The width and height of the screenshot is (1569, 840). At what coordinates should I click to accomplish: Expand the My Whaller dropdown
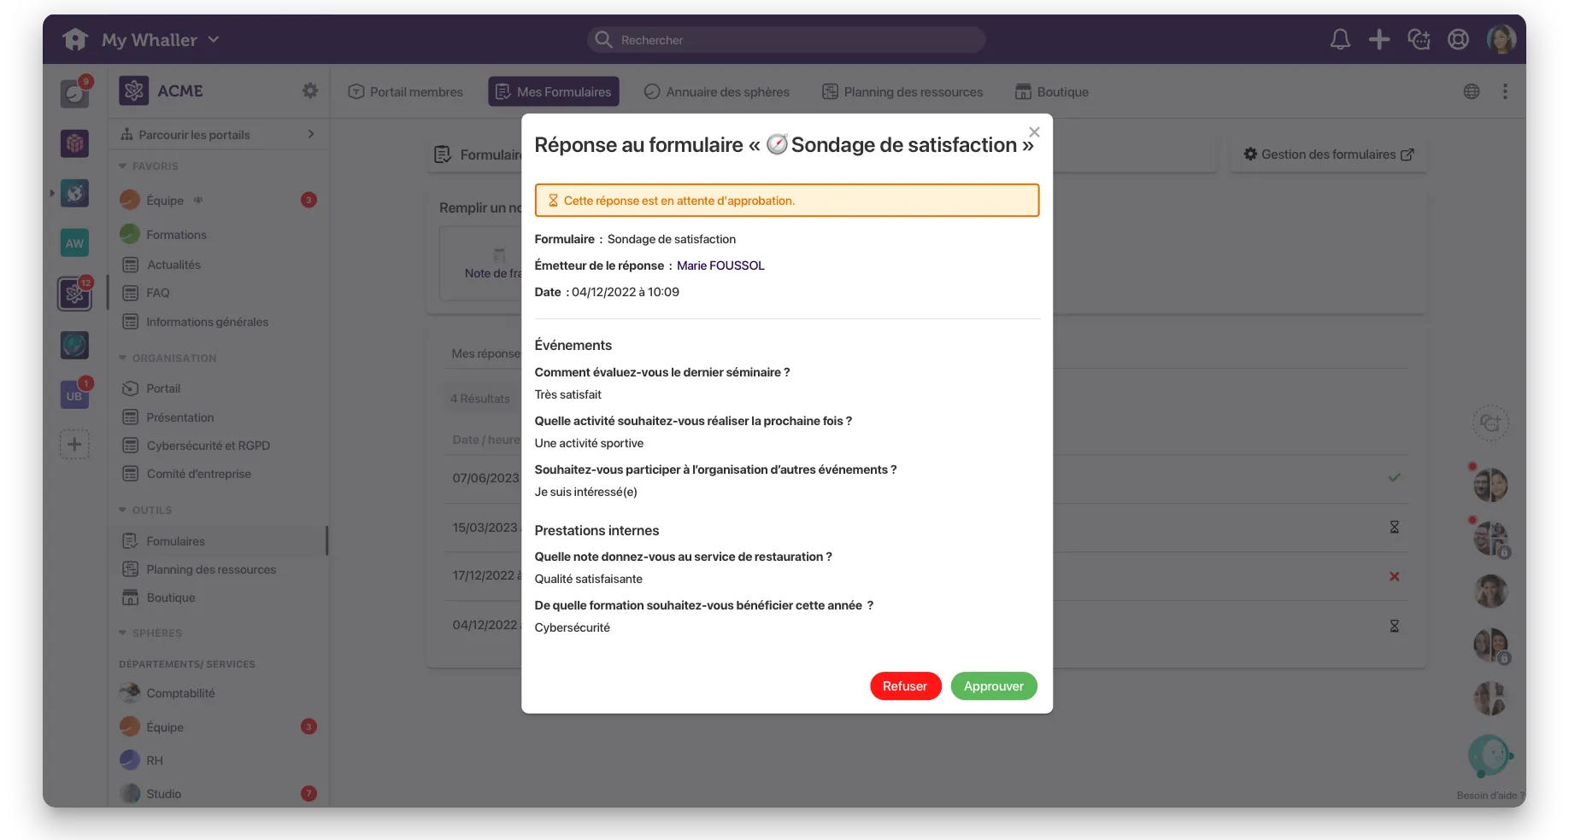coord(214,39)
